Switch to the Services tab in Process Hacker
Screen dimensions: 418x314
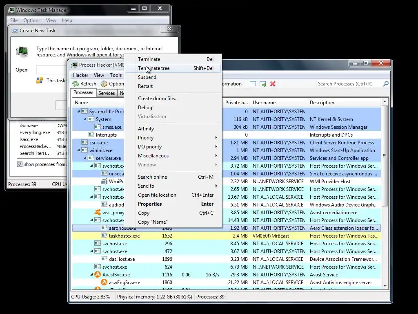[x=107, y=93]
